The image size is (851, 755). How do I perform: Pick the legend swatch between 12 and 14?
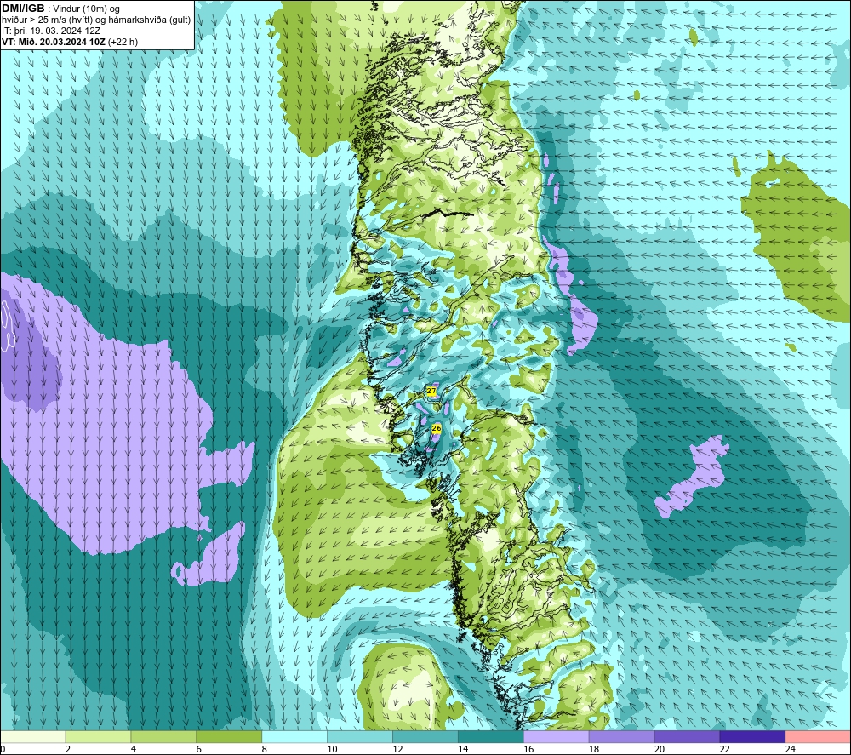click(425, 736)
